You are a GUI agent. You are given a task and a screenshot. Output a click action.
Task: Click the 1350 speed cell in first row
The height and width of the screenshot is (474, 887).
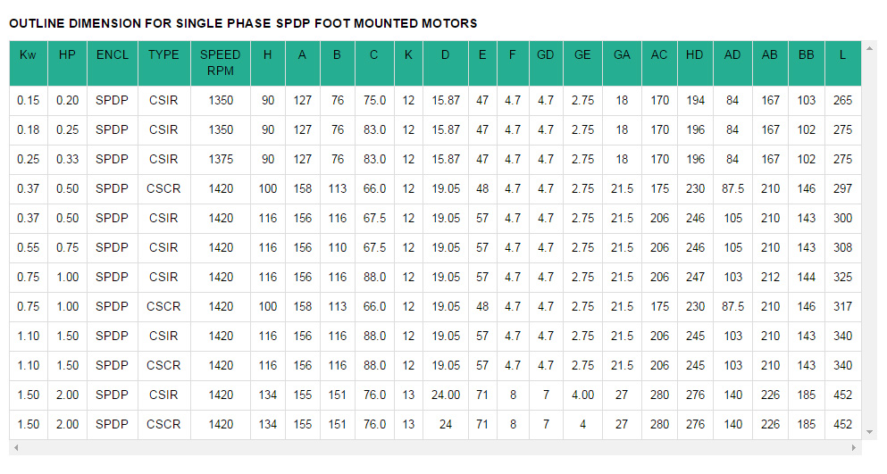(220, 100)
